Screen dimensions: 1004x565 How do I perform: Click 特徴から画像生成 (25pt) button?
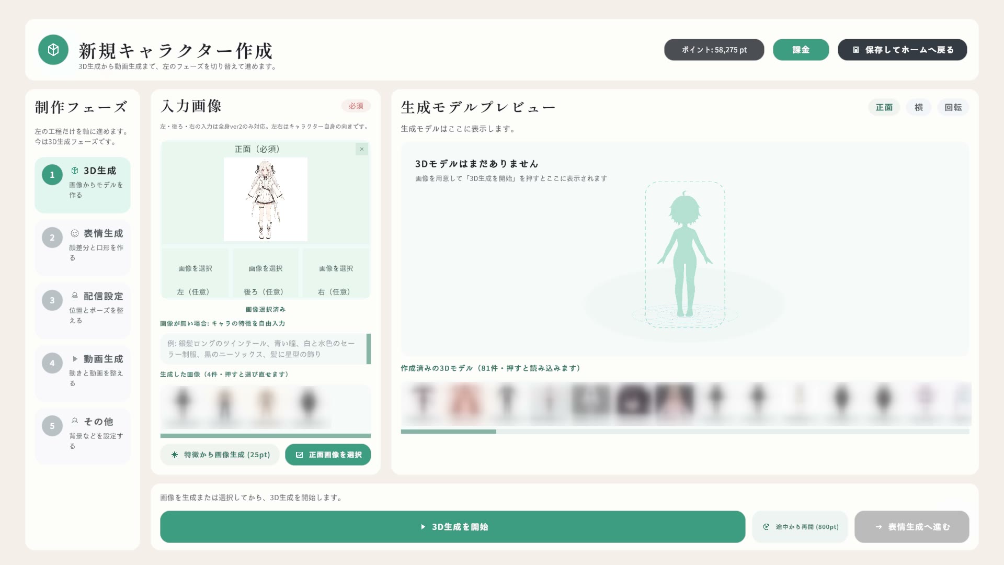pyautogui.click(x=220, y=455)
